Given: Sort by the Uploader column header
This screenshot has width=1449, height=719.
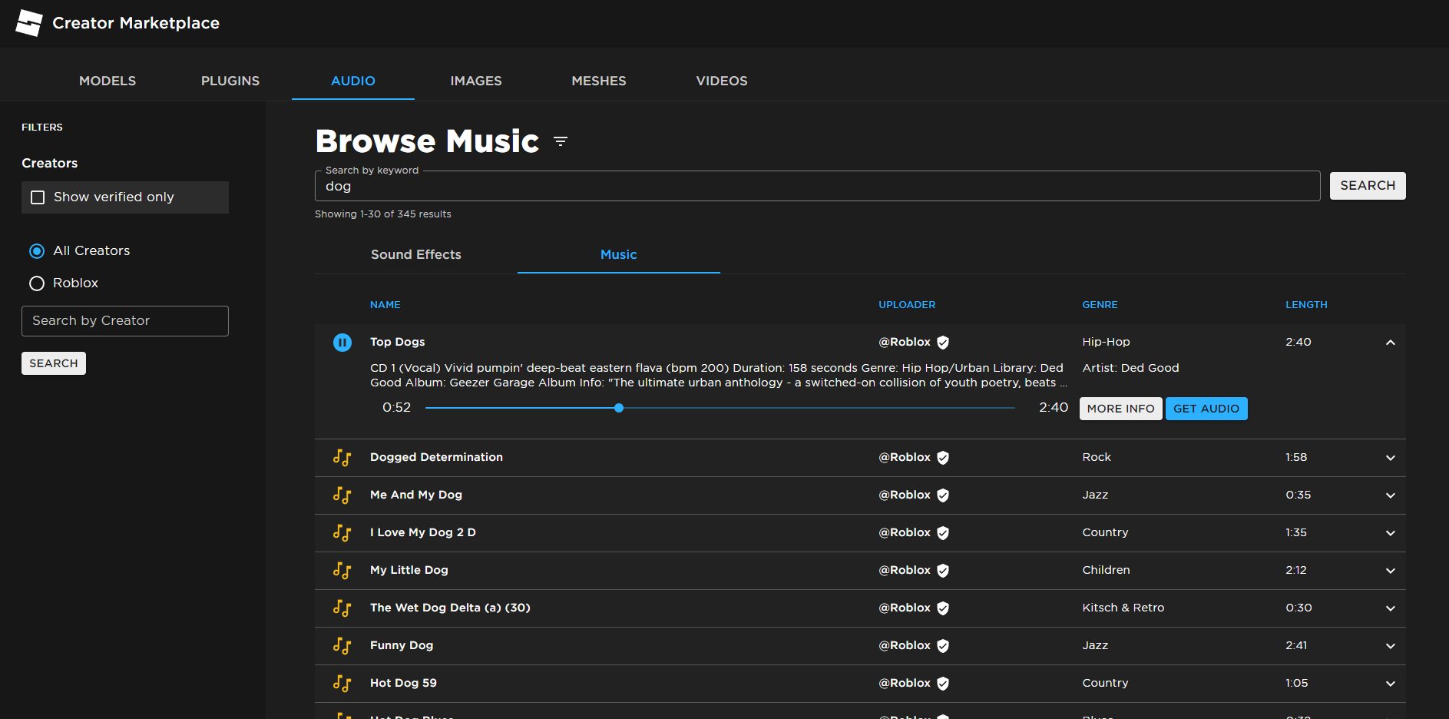Looking at the screenshot, I should [907, 305].
